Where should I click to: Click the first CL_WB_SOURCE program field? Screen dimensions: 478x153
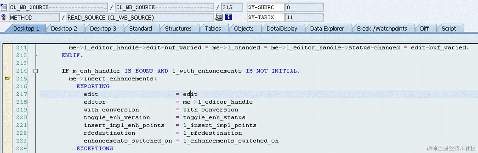click(58, 7)
